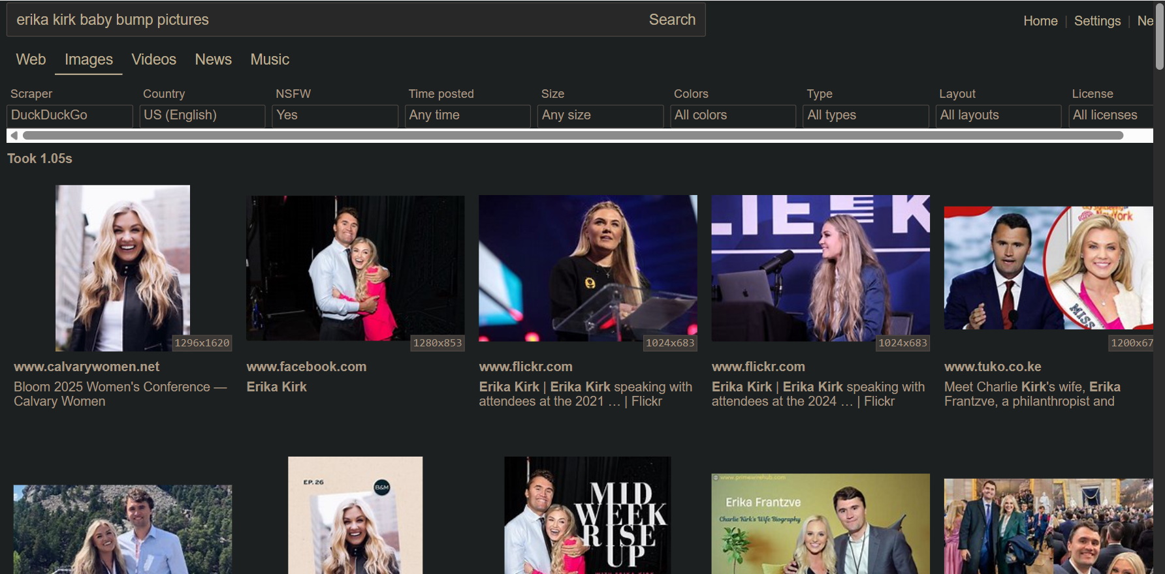The height and width of the screenshot is (574, 1165).
Task: Click the www.facebook.com source link
Action: pos(306,367)
